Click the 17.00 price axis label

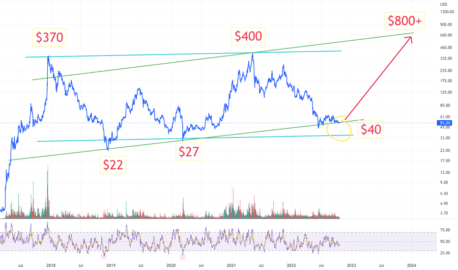coord(445,161)
